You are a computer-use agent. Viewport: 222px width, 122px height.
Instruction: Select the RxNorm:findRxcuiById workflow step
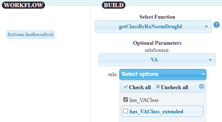(x=30, y=34)
